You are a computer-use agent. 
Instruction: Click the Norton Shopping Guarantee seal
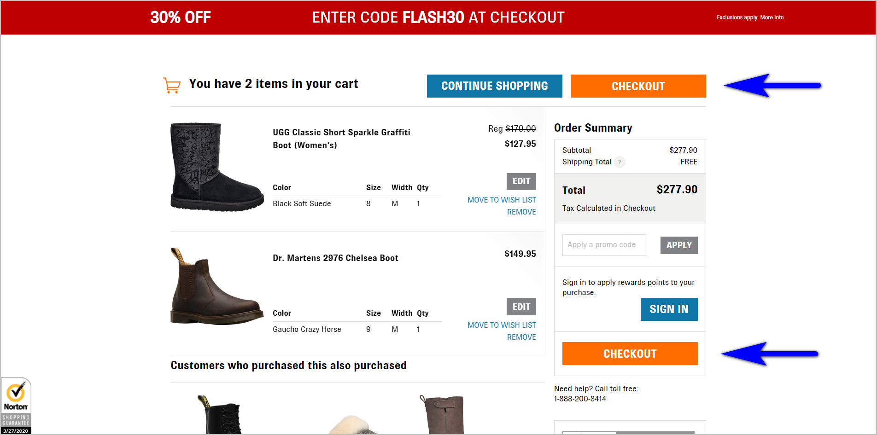tap(16, 405)
